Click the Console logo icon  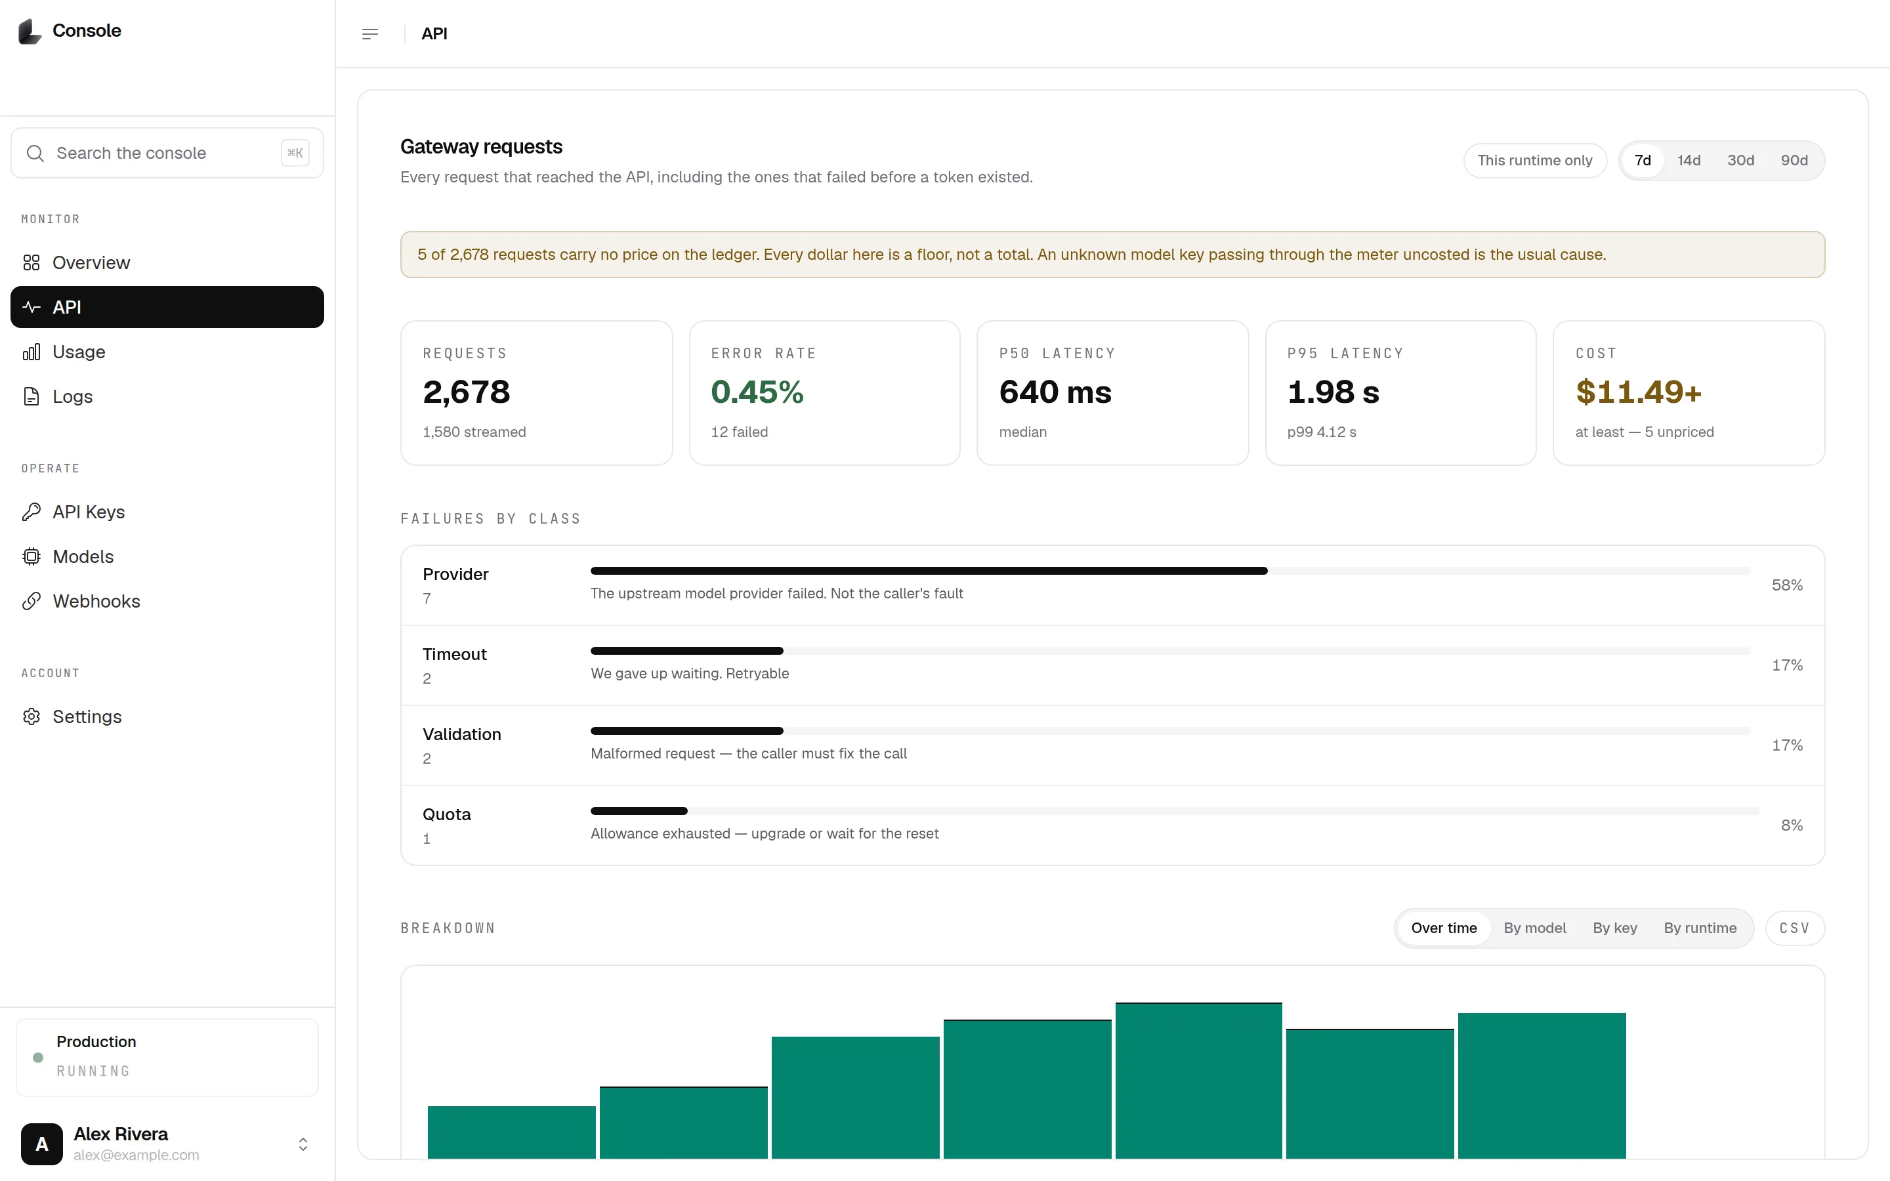pyautogui.click(x=30, y=31)
